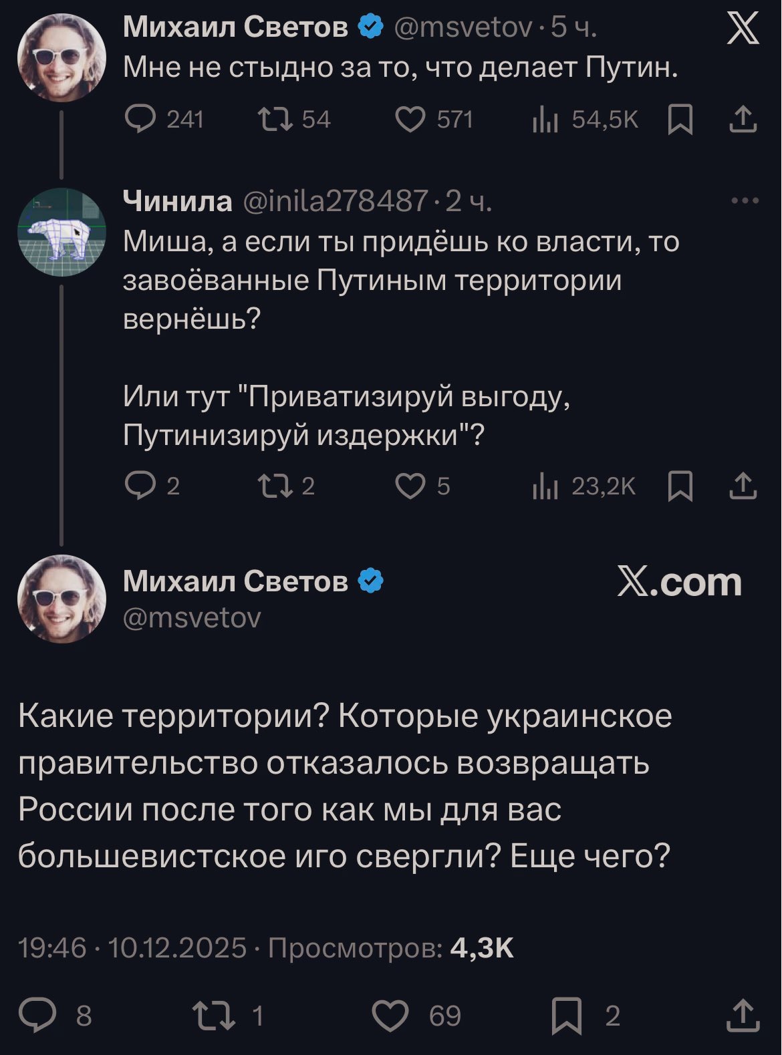Bookmark the main tweet with 2 bookmarks

[566, 1016]
